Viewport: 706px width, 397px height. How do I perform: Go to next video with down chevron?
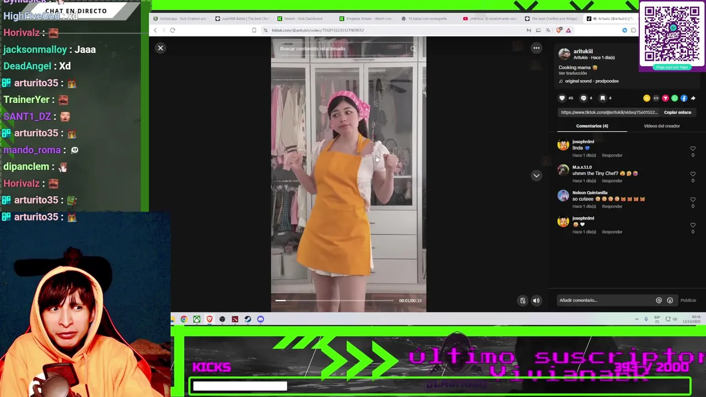tap(536, 175)
